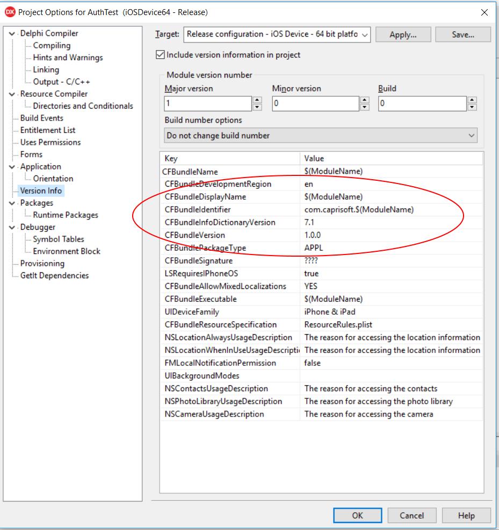Collapse the Packages tree node
Viewport: 499px width, 530px height.
coord(12,203)
